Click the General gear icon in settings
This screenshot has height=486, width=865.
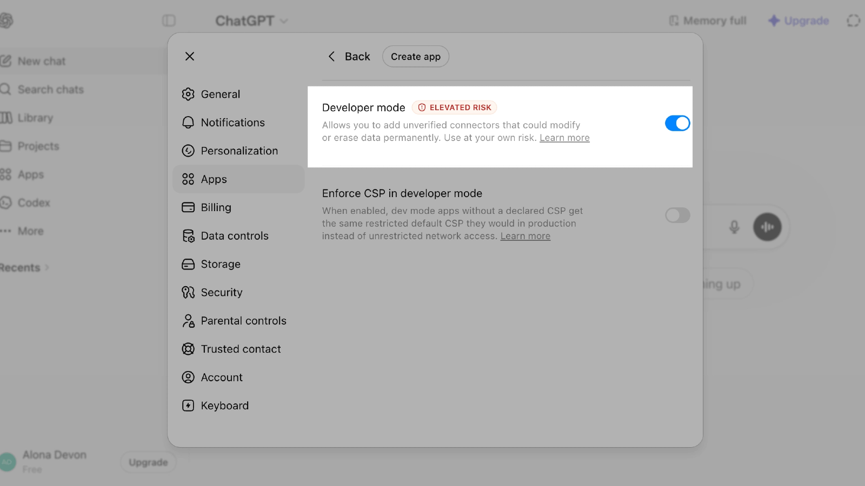coord(188,94)
